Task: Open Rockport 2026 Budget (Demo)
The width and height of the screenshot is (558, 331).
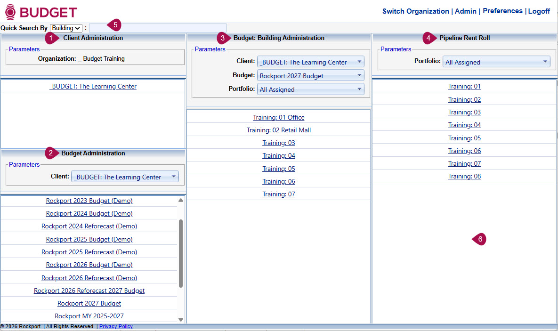Action: click(x=89, y=265)
